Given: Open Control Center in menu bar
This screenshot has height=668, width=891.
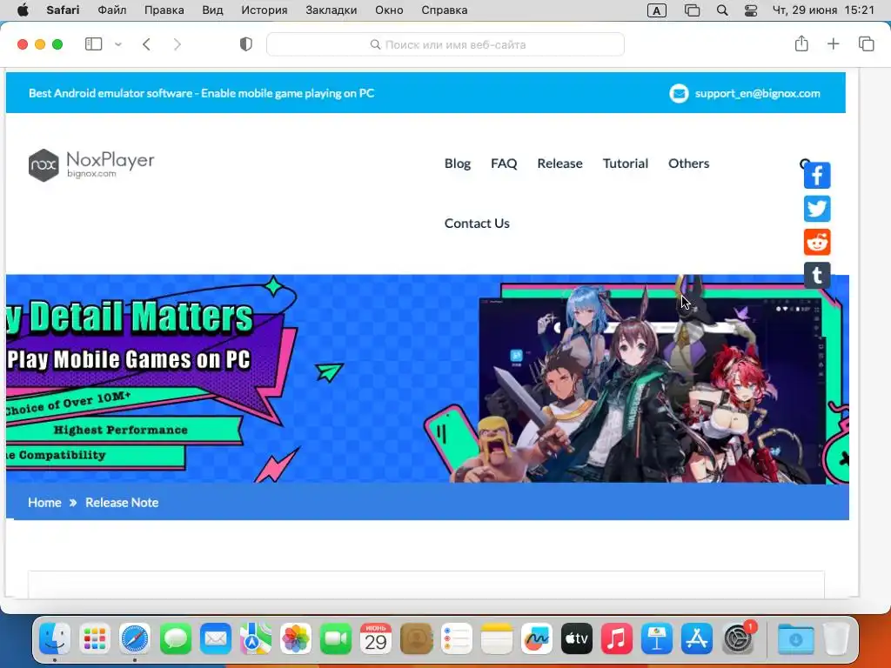Looking at the screenshot, I should point(751,10).
